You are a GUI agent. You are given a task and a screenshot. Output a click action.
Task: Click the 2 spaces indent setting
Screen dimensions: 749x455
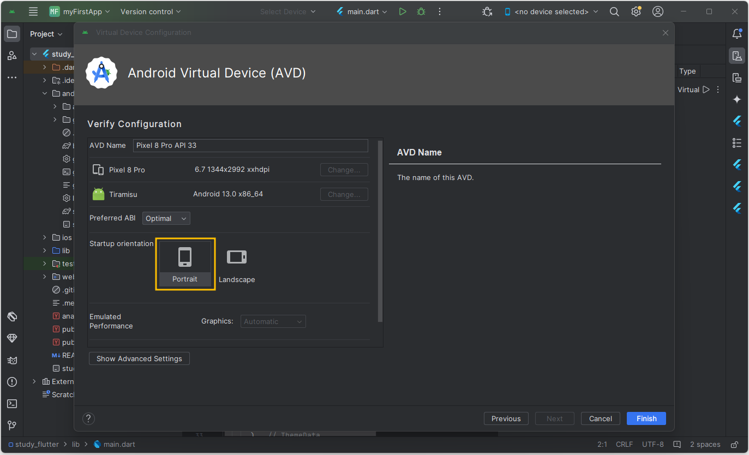click(705, 444)
